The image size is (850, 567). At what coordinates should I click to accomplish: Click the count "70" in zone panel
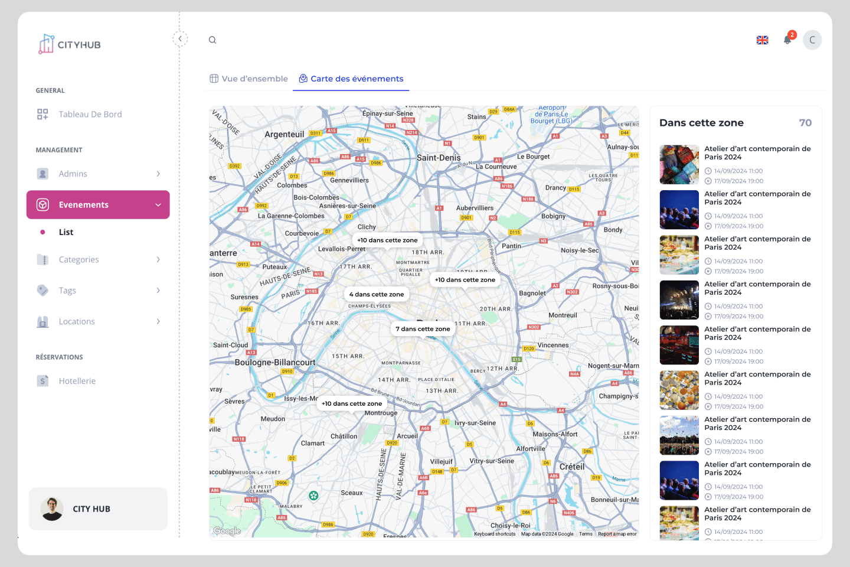(805, 123)
